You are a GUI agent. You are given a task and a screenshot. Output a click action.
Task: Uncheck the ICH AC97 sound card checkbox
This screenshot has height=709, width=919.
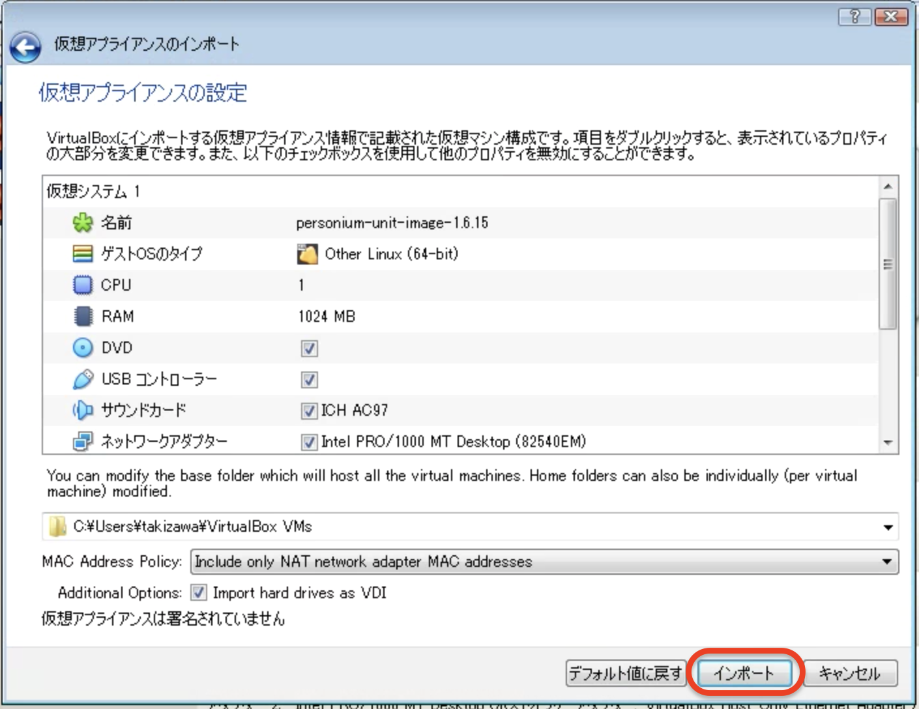point(309,411)
